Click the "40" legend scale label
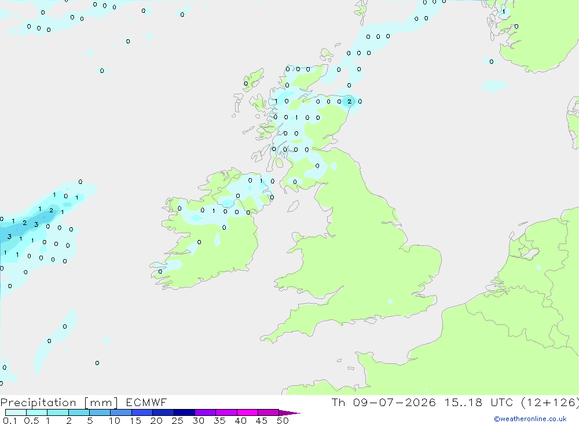579x424 pixels. click(x=241, y=421)
